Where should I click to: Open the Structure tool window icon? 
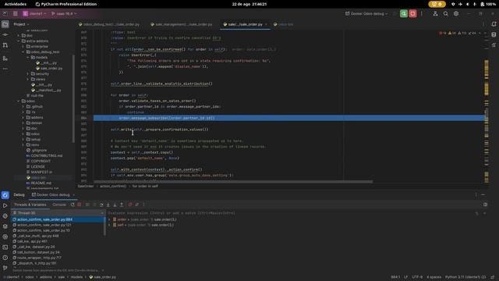5,59
